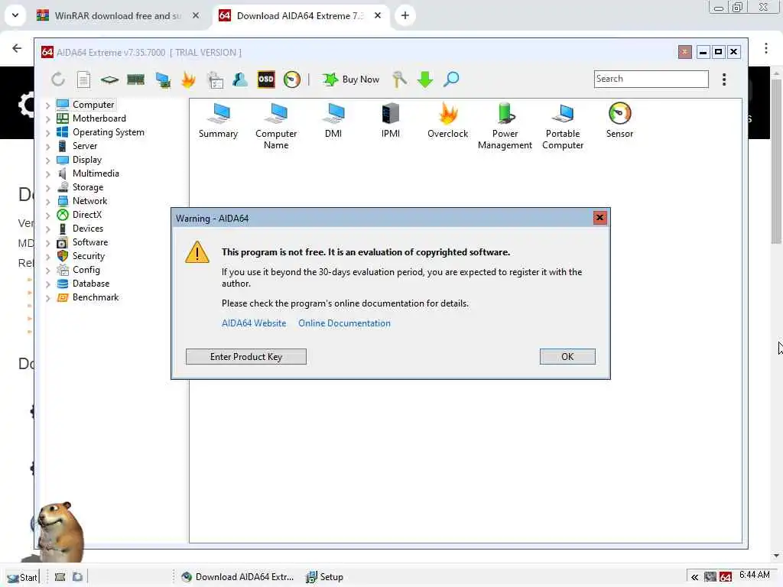Open the Report document icon
The width and height of the screenshot is (783, 587).
click(x=83, y=79)
